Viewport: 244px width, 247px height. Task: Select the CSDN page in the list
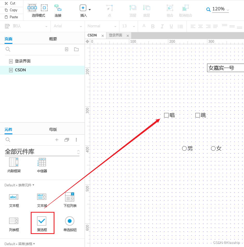(x=42, y=70)
